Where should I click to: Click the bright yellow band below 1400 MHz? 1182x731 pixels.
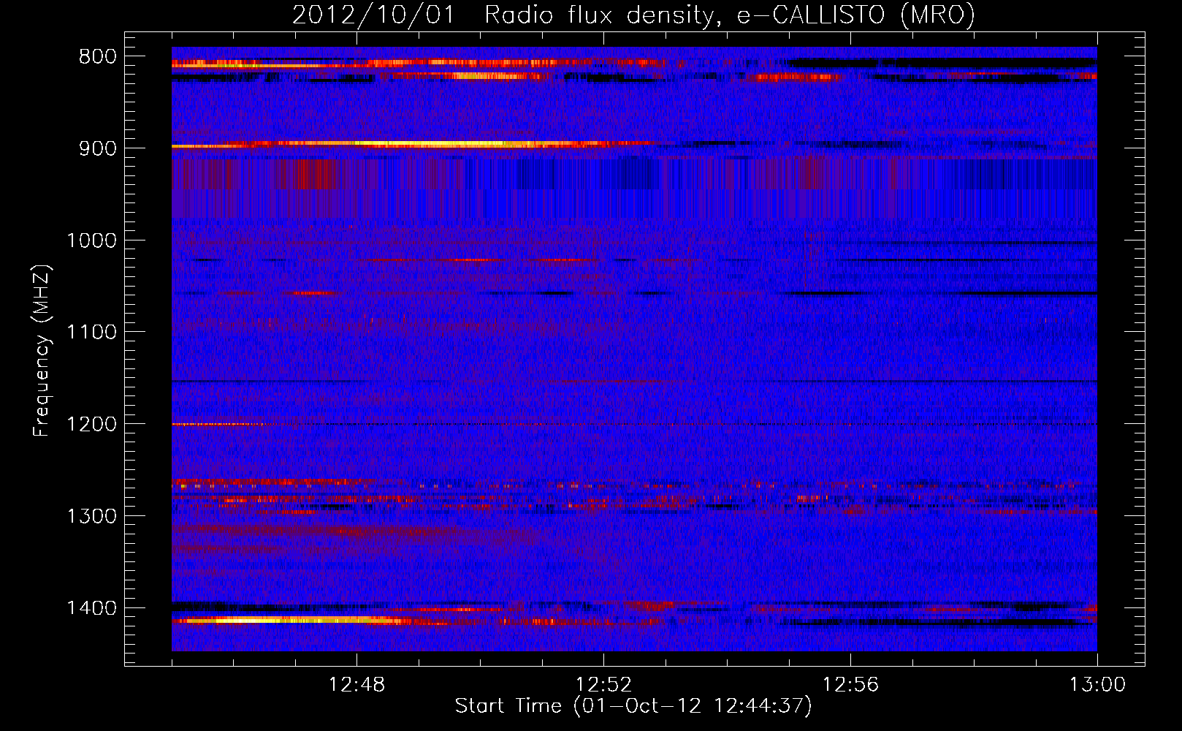pos(292,621)
